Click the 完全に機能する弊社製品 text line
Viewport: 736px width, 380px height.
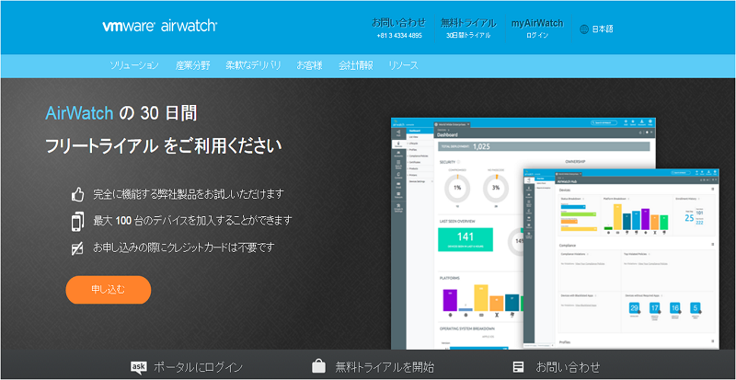point(189,194)
